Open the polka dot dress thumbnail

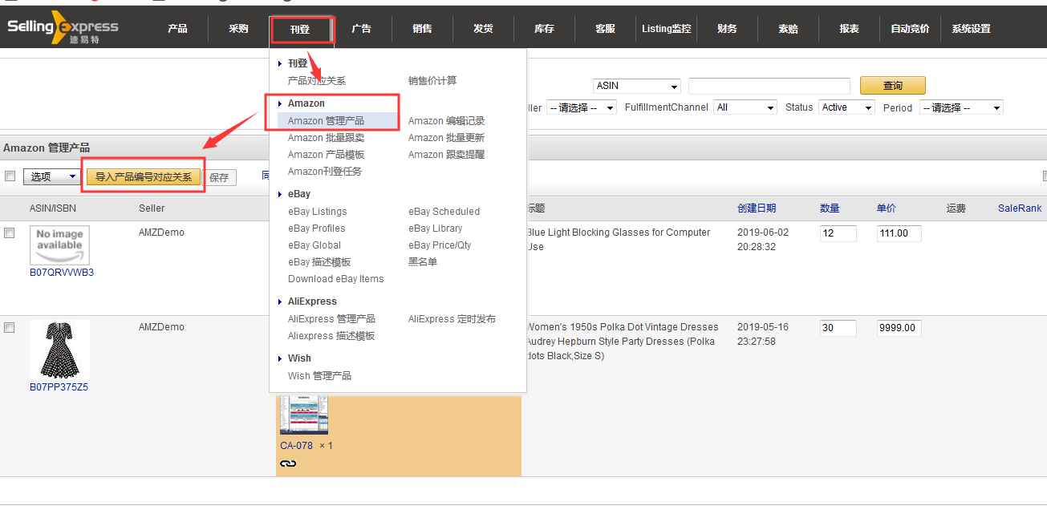[x=59, y=350]
